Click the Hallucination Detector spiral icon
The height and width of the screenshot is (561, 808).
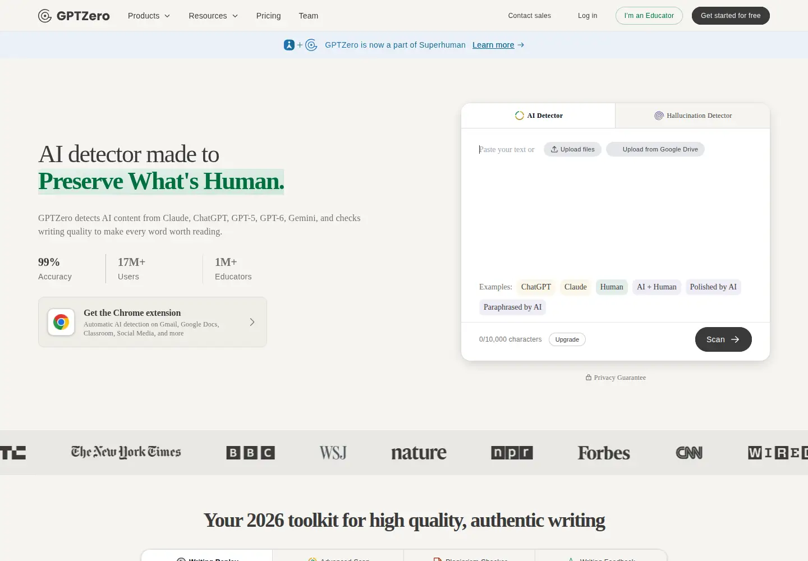click(x=659, y=116)
